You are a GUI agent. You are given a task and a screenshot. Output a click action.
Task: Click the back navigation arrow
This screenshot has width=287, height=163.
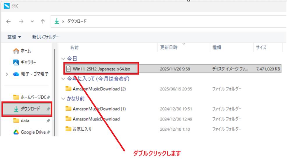(x=9, y=21)
